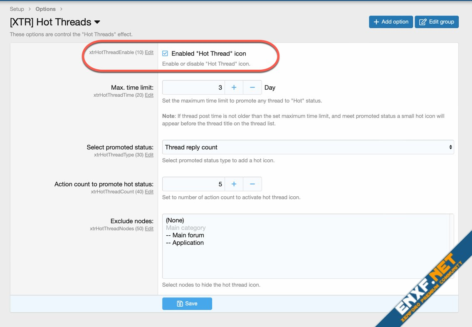Toggle Enabled "Hot Thread" icon checkbox
The image size is (472, 327).
(165, 54)
